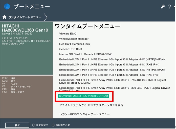Select RAID1 Logical Drive 1 745.181 GiB
176x129 pixels.
[113, 81]
